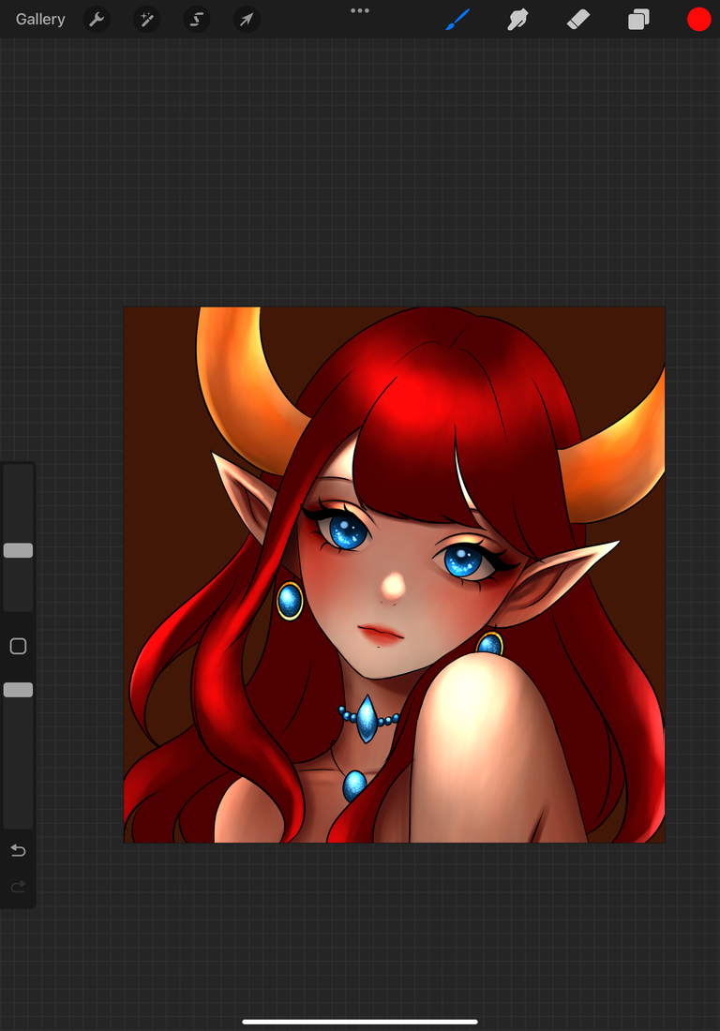Tap the home indicator bar
Viewport: 720px width, 1031px height.
(360, 1022)
